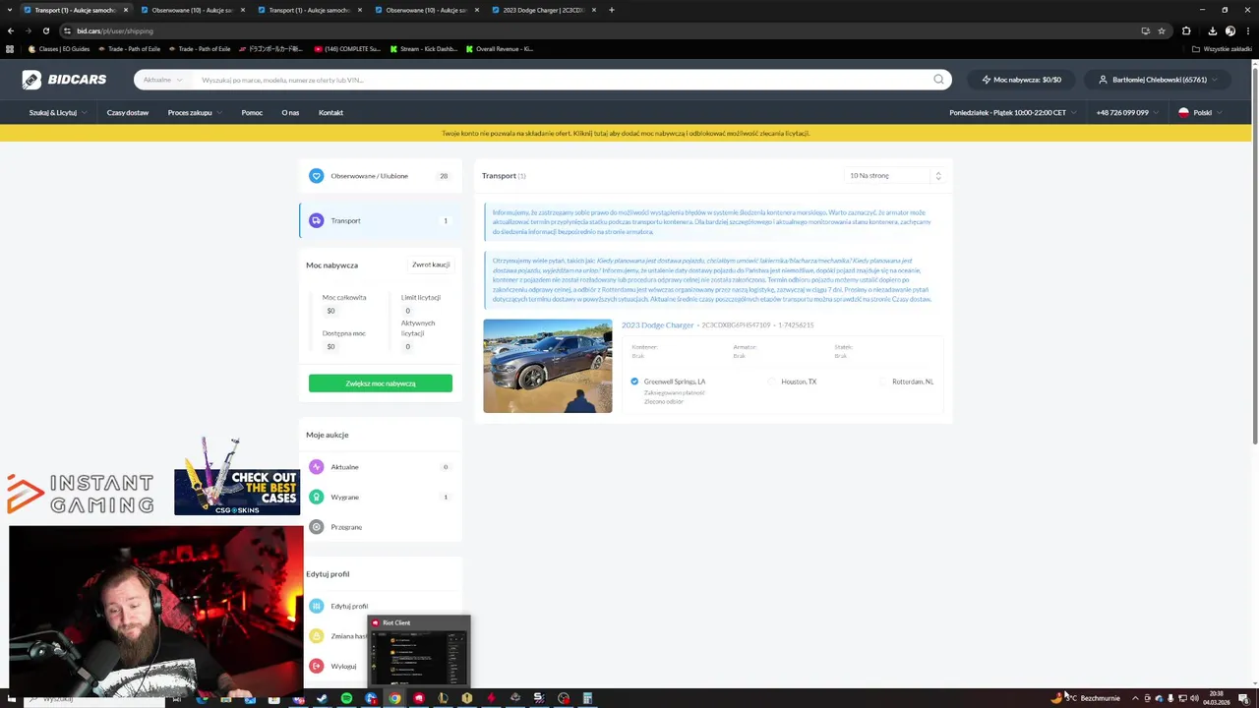The width and height of the screenshot is (1259, 708).
Task: Open the Aktualne search filter dropdown
Action: click(162, 80)
